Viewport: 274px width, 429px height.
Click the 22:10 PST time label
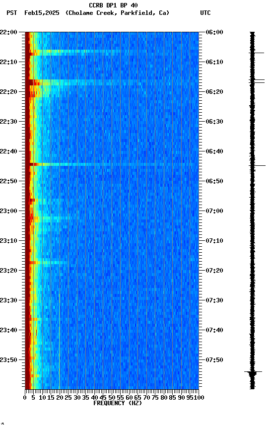(8, 62)
